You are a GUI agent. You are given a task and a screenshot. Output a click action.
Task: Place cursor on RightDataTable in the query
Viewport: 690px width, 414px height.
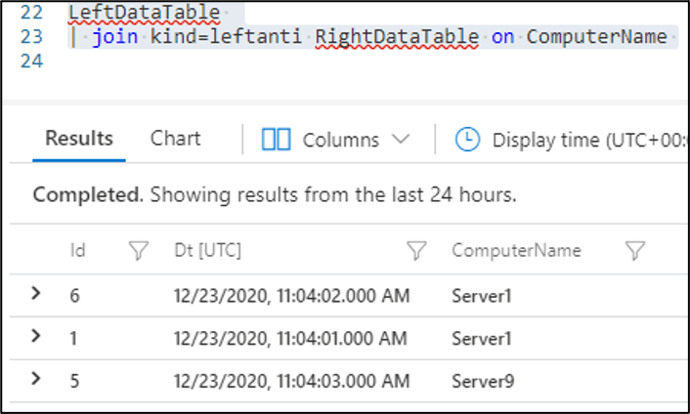pos(398,37)
